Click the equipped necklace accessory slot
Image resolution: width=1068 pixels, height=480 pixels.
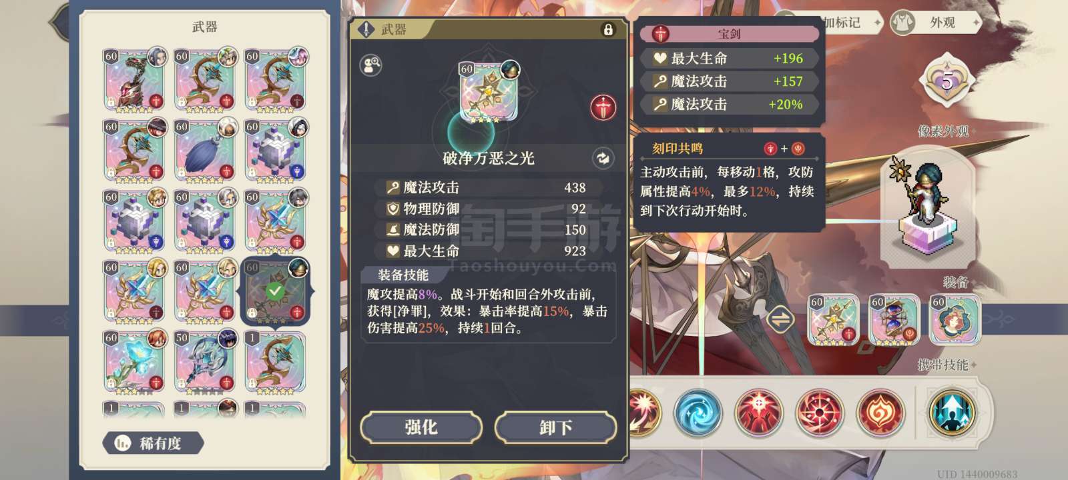pyautogui.click(x=955, y=321)
